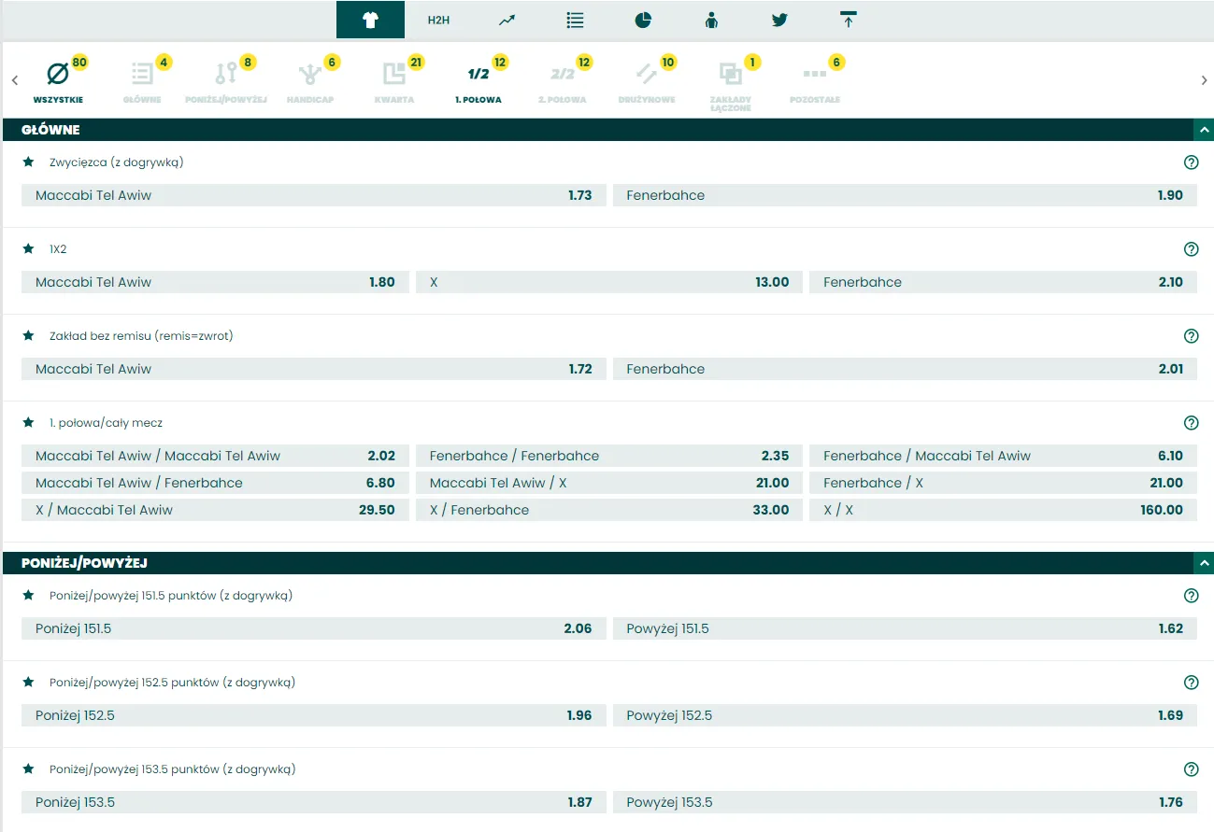Select the Zakłady łączone category tab

pyautogui.click(x=731, y=84)
